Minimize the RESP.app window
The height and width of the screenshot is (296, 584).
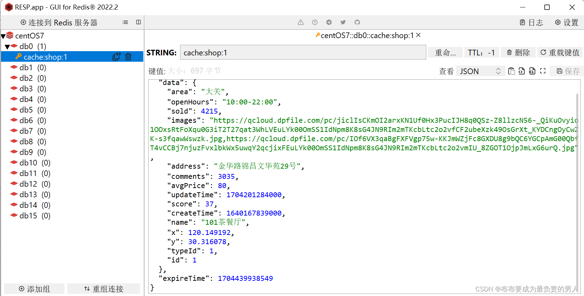tap(522, 7)
